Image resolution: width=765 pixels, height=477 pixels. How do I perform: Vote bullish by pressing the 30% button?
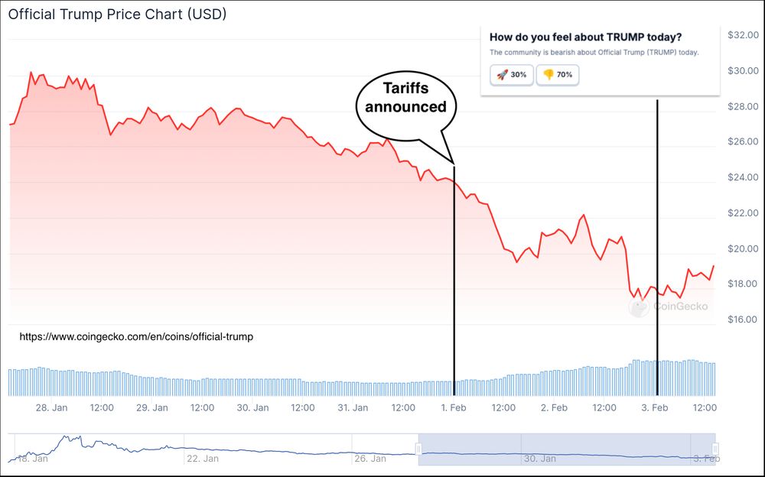pos(511,75)
